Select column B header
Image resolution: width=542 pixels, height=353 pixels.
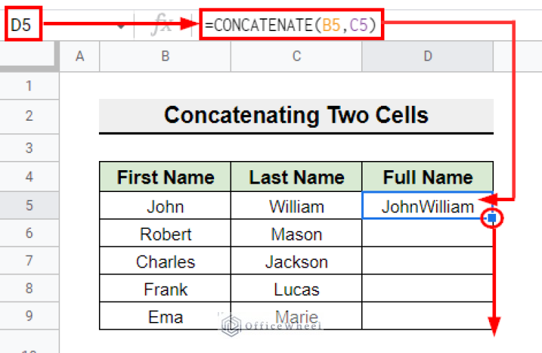click(x=165, y=56)
